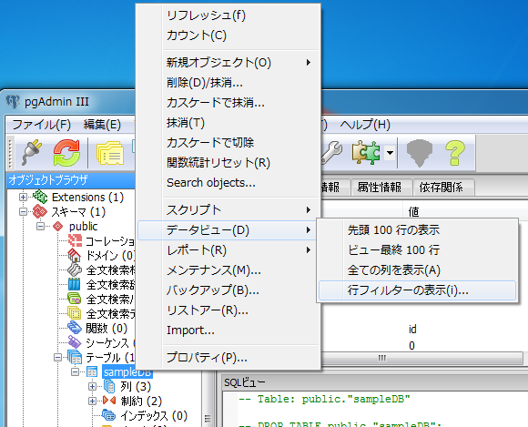
Task: Select ビュー最終 100 行 submenu item
Action: [417, 249]
